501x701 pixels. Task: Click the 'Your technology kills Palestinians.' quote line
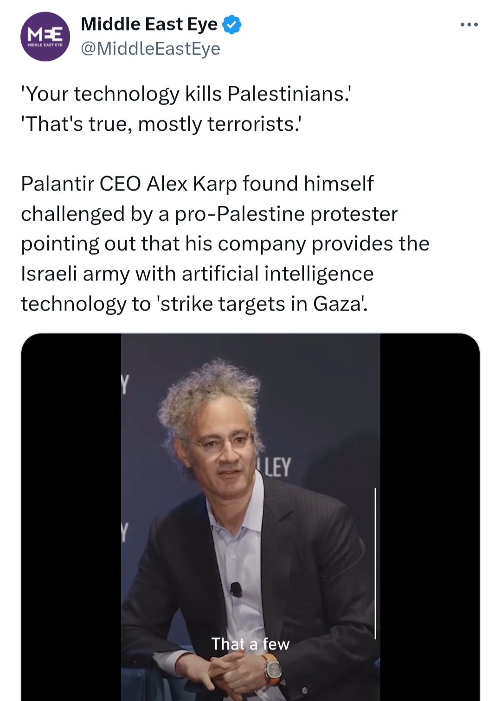click(186, 94)
